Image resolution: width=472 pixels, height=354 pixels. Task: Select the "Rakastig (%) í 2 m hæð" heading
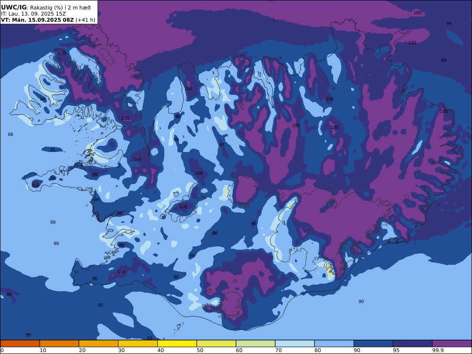pyautogui.click(x=60, y=8)
